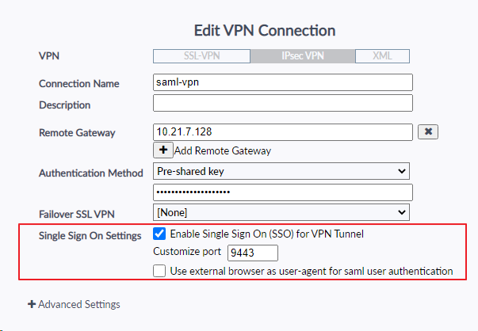Click the plus icon to add gateway
This screenshot has width=478, height=331.
point(163,150)
